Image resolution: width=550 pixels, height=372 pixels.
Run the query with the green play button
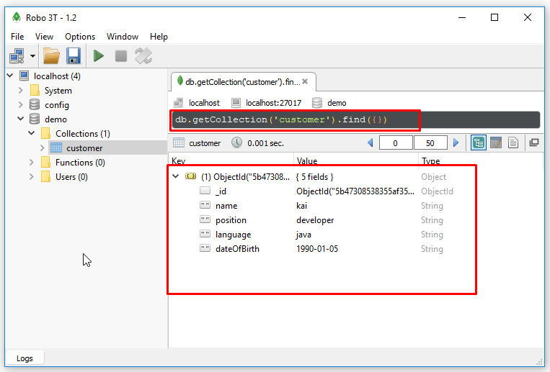coord(99,56)
